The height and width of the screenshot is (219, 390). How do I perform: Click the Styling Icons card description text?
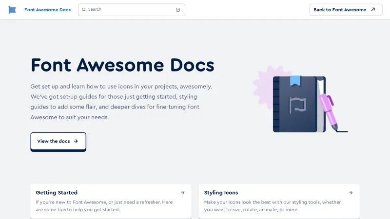pos(272,206)
